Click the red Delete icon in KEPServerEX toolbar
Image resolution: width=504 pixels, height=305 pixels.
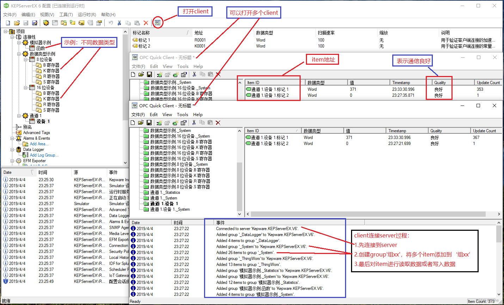point(146,23)
